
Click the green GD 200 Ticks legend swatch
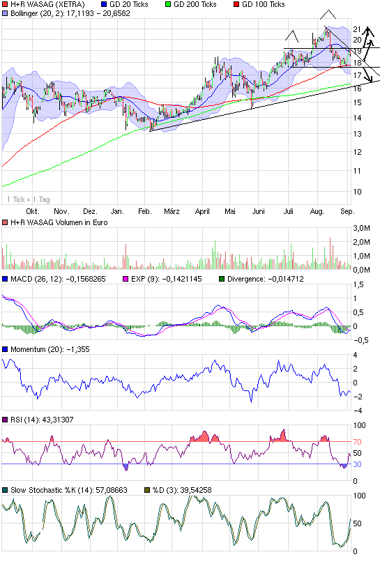point(168,5)
